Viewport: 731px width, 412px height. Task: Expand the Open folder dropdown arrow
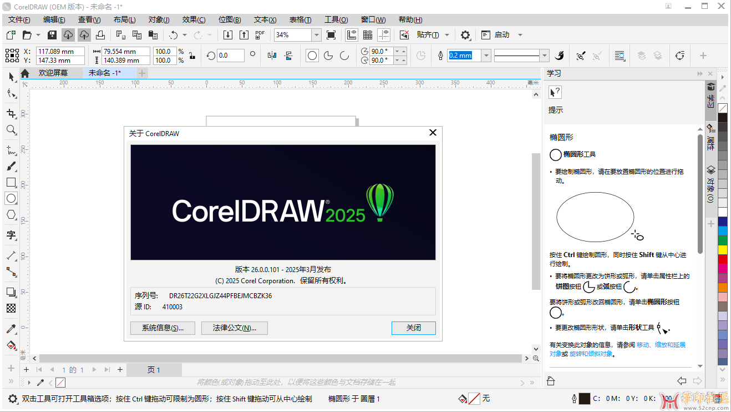click(38, 35)
